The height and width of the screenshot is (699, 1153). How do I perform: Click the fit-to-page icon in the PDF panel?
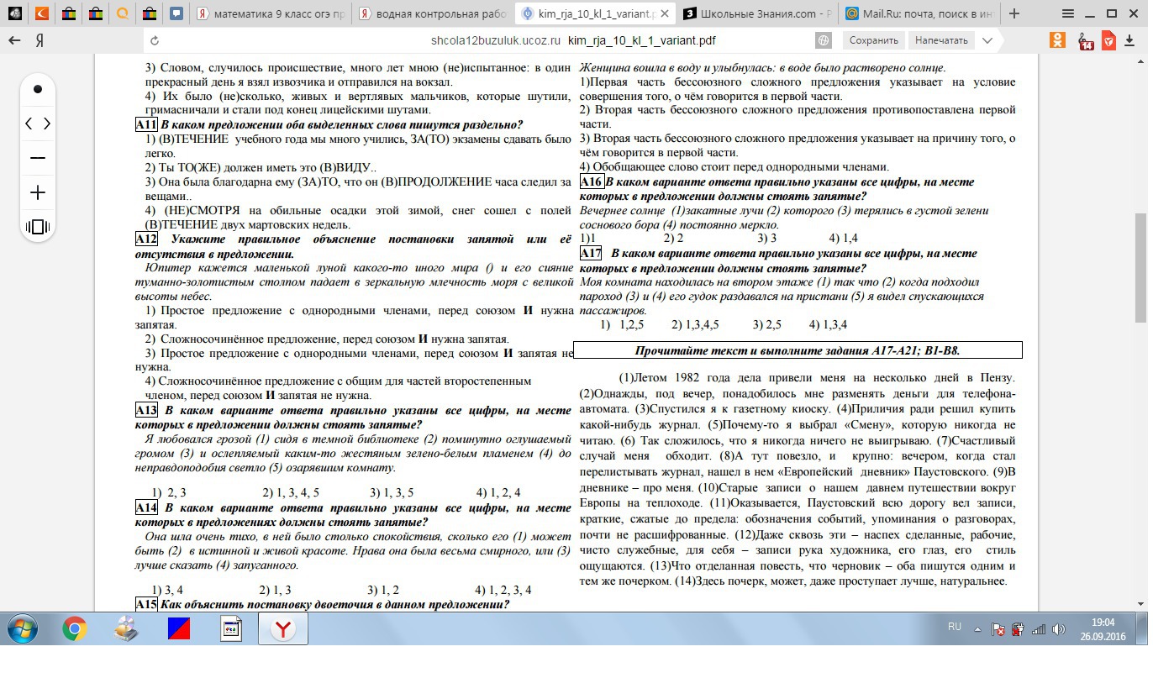pos(37,227)
